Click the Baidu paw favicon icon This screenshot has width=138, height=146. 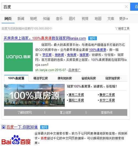coord(4,127)
